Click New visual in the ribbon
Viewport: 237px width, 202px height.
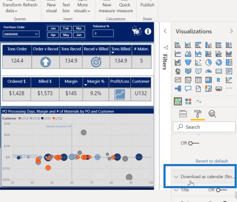[x=51, y=8]
